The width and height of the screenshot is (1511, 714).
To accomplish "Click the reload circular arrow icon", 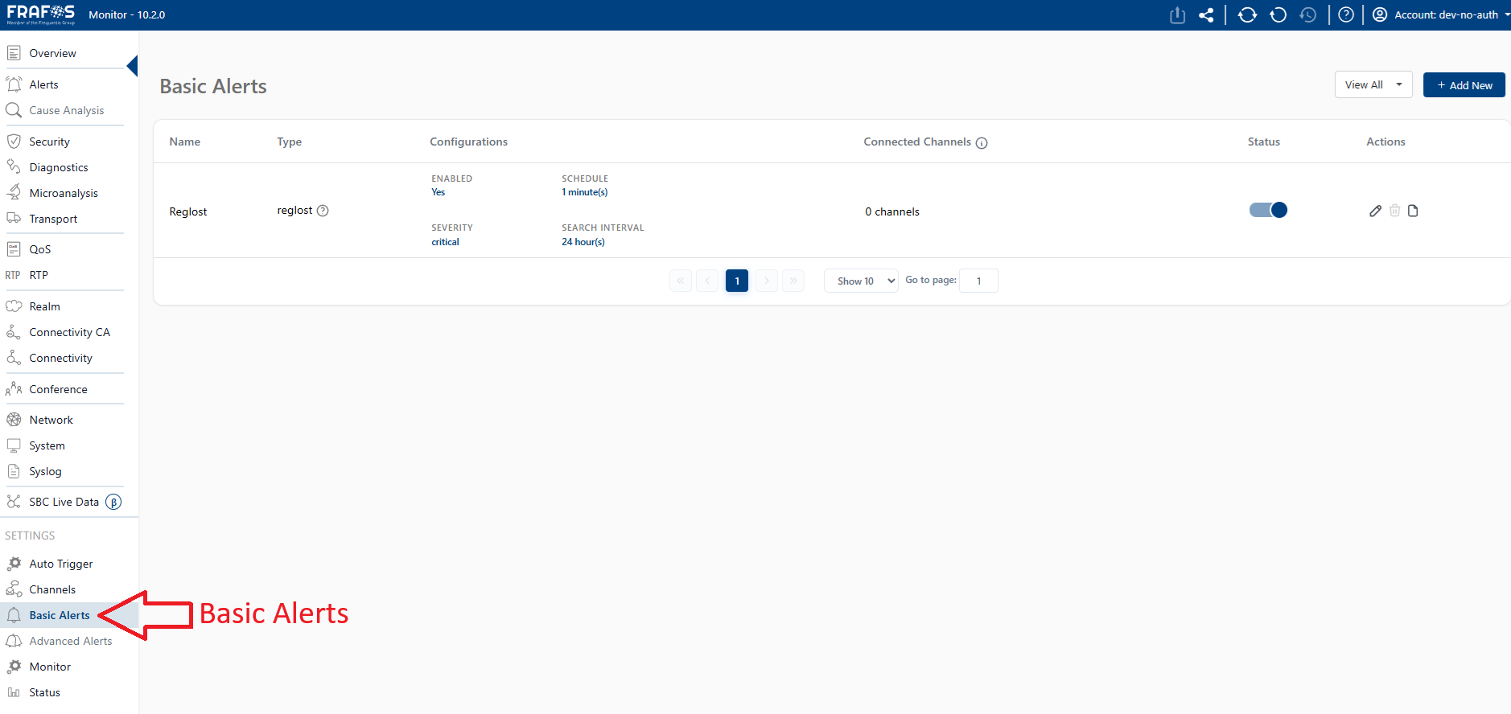I will point(1278,14).
